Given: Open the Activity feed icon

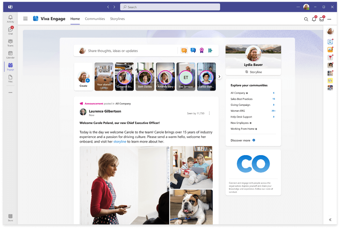Looking at the screenshot, I should 10,18.
